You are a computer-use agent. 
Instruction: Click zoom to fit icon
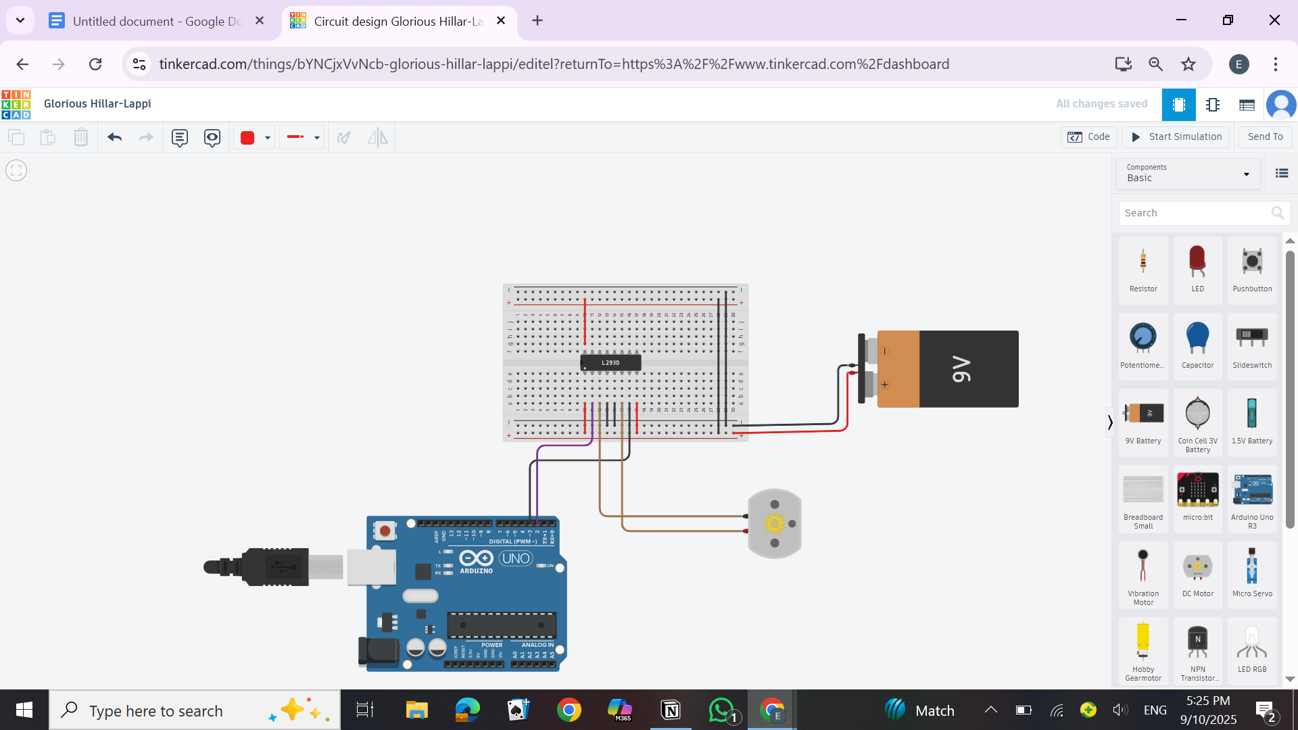(16, 170)
